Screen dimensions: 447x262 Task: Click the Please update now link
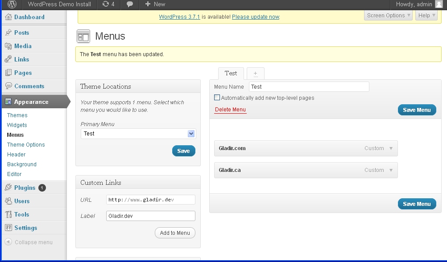pos(256,17)
